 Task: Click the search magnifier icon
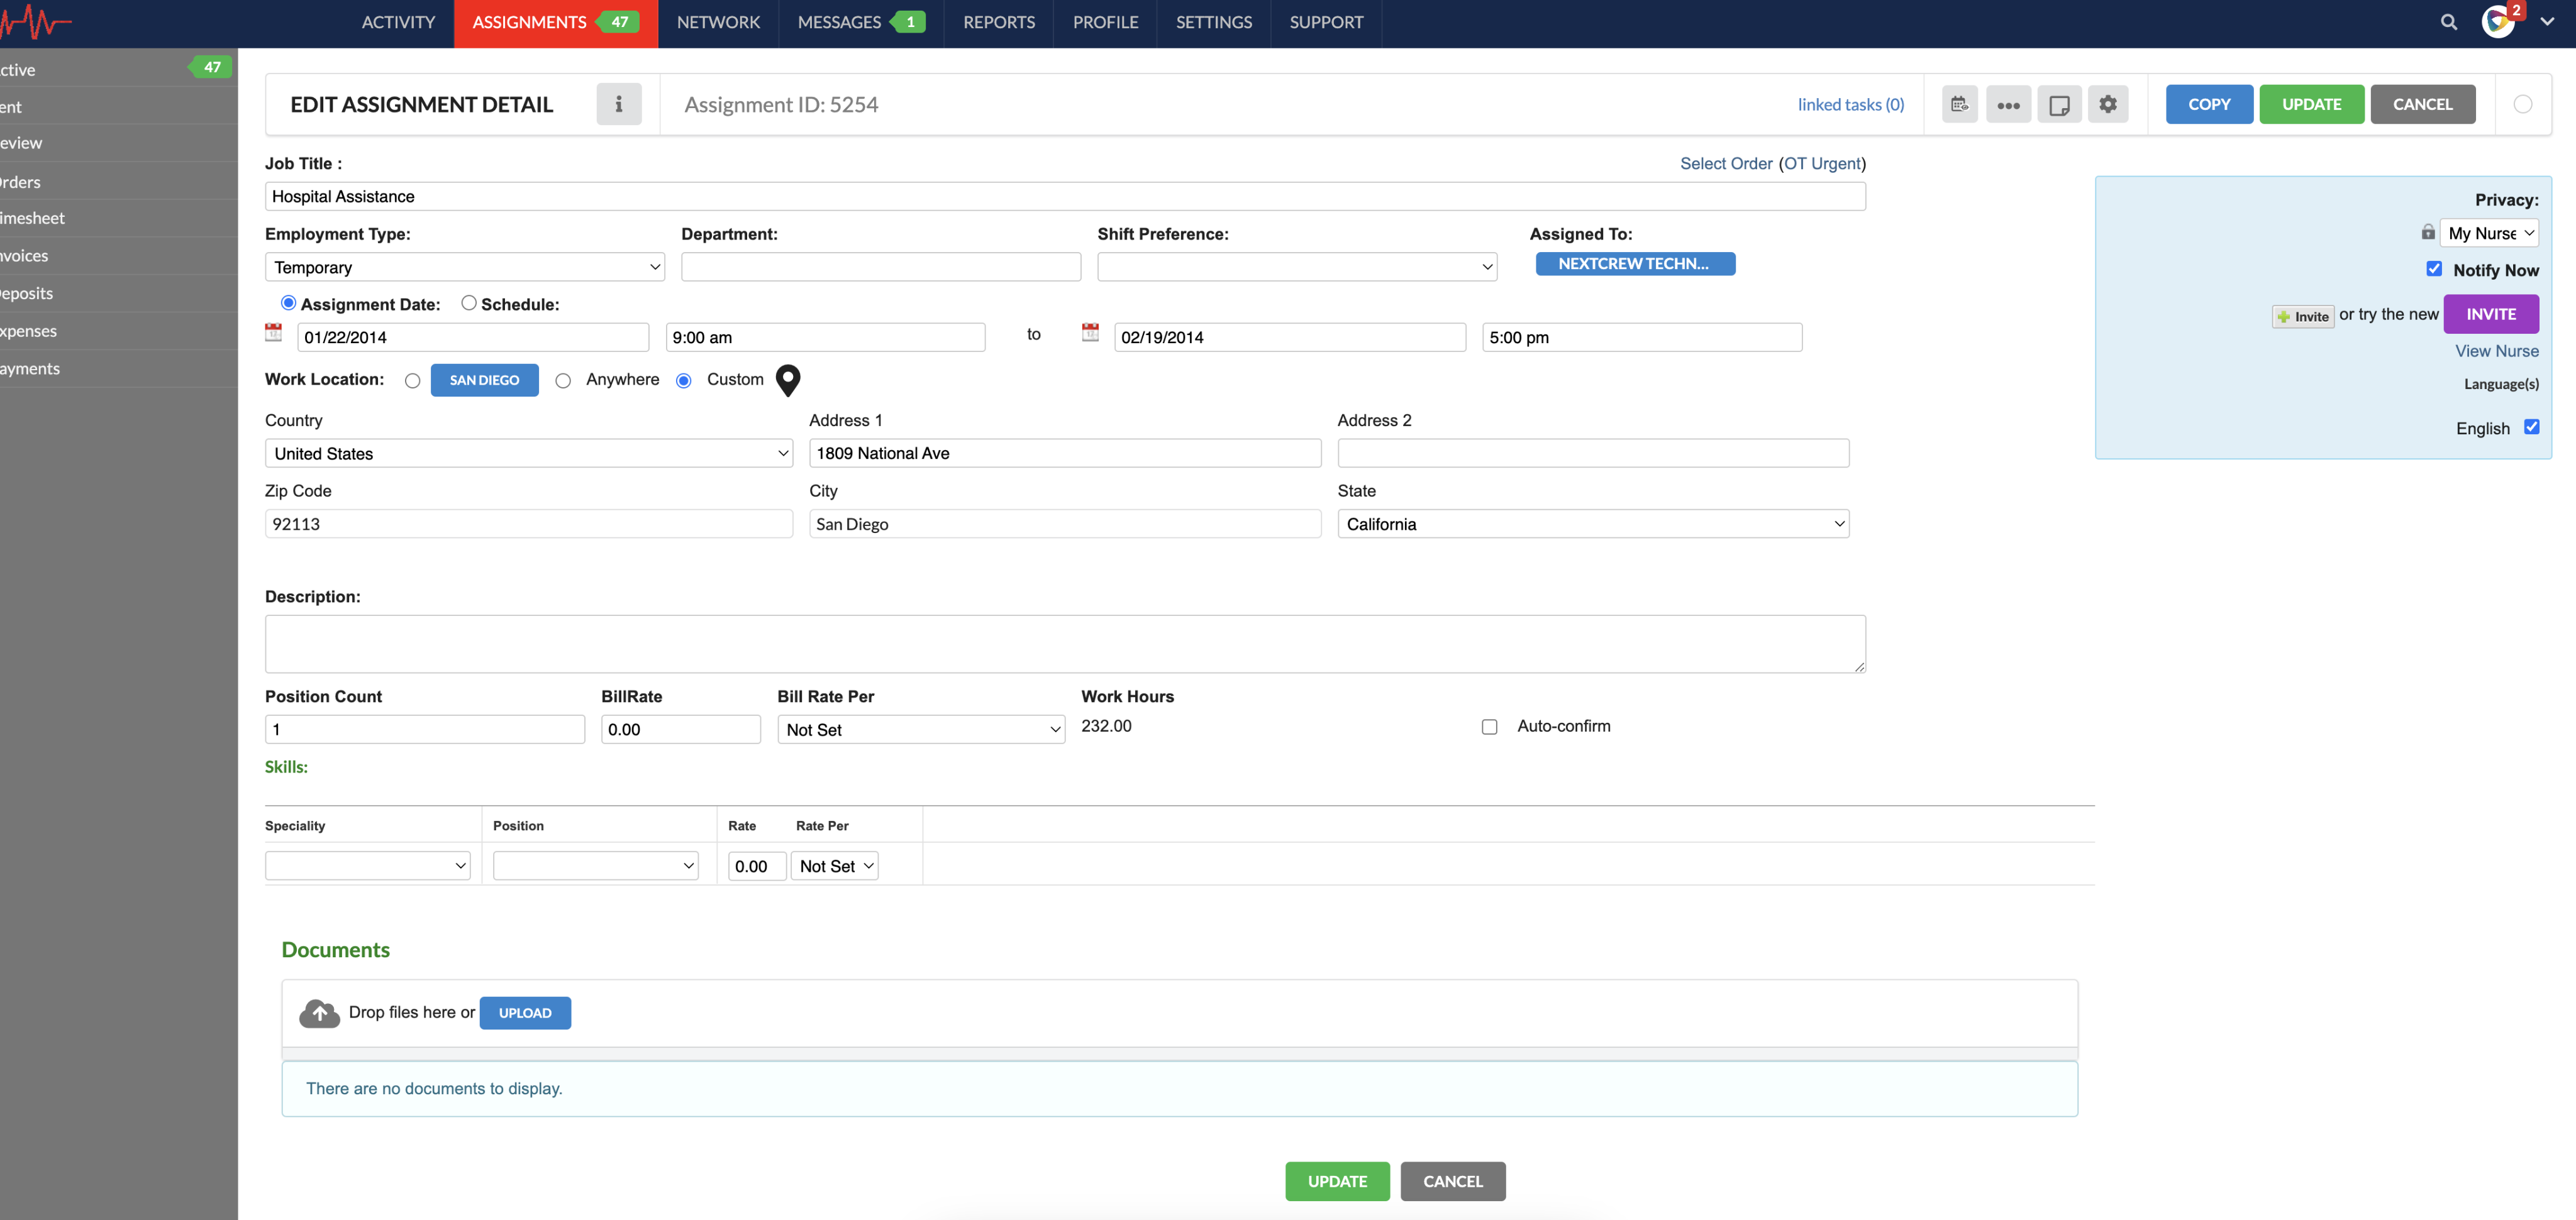[x=2448, y=22]
